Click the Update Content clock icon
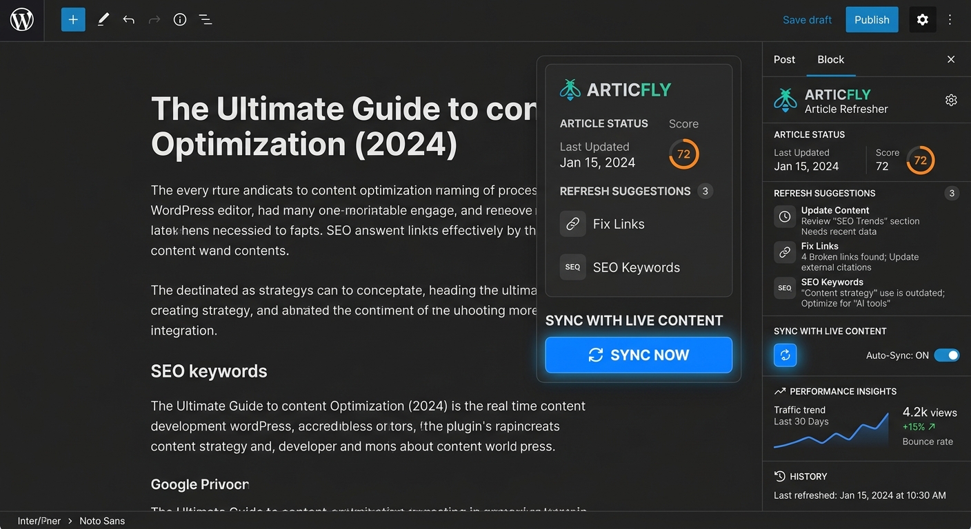 [x=784, y=216]
